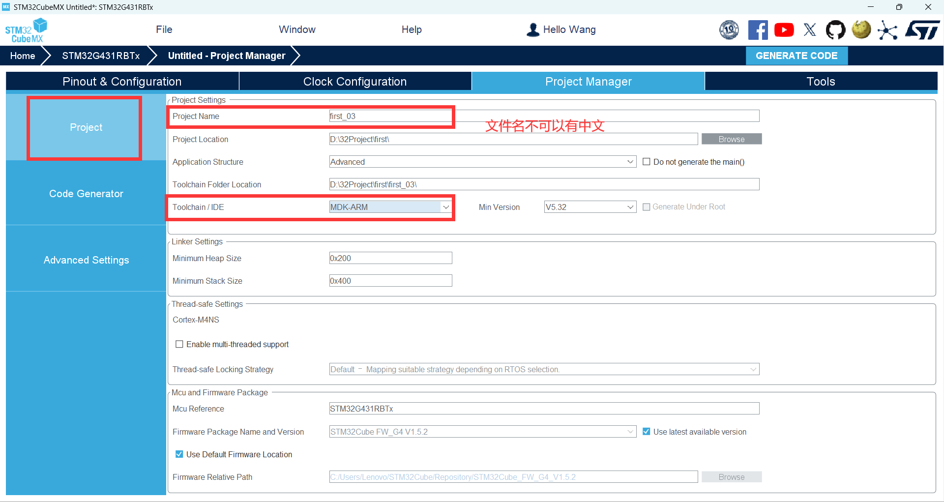This screenshot has height=502, width=944.
Task: Open the File menu
Action: pos(164,30)
